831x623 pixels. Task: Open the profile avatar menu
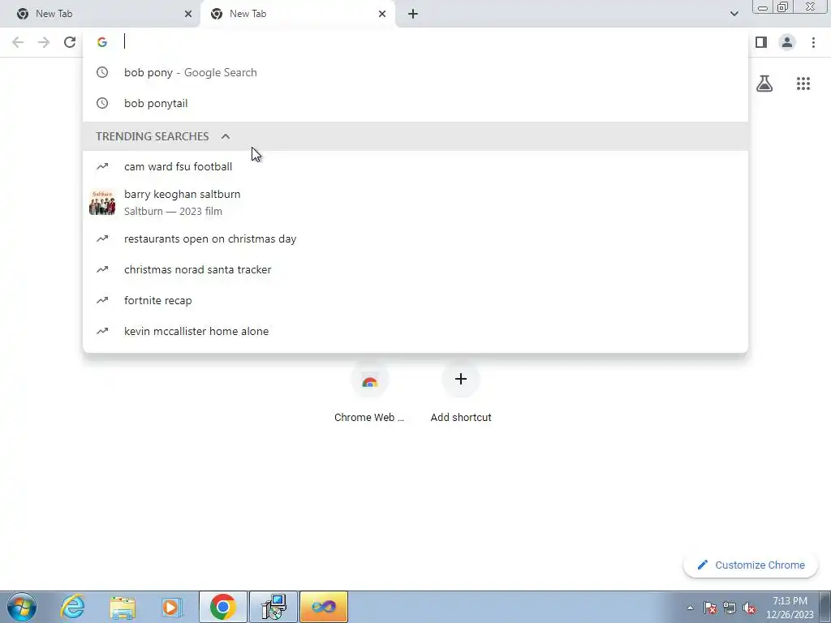[x=787, y=42]
